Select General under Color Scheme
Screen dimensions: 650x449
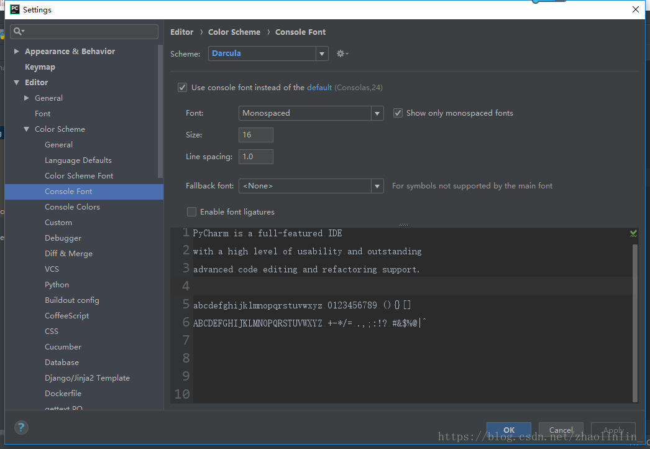tap(58, 145)
